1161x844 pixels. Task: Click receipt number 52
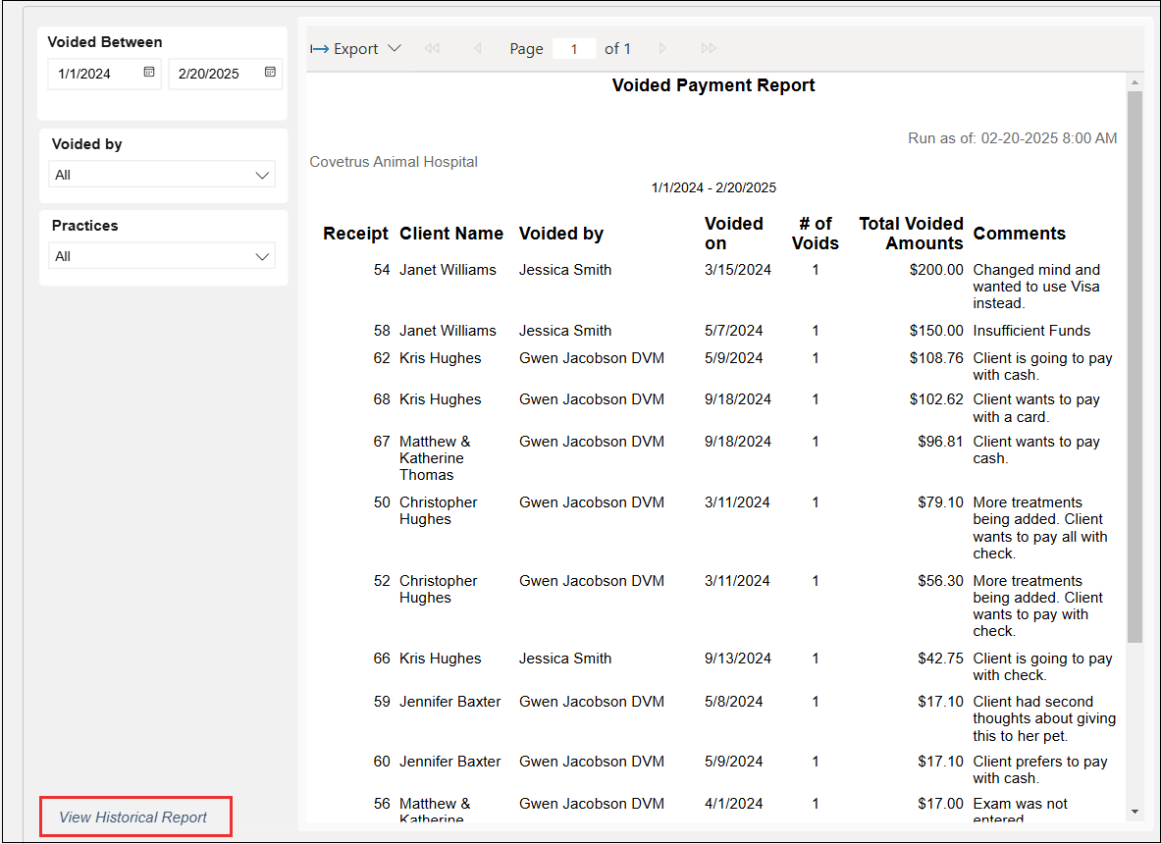coord(382,580)
